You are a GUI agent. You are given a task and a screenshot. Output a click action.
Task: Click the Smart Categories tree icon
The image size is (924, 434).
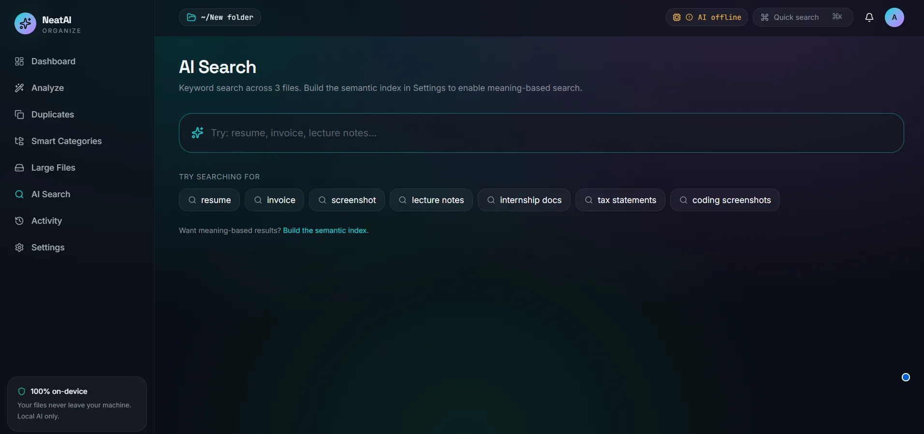[x=19, y=141]
